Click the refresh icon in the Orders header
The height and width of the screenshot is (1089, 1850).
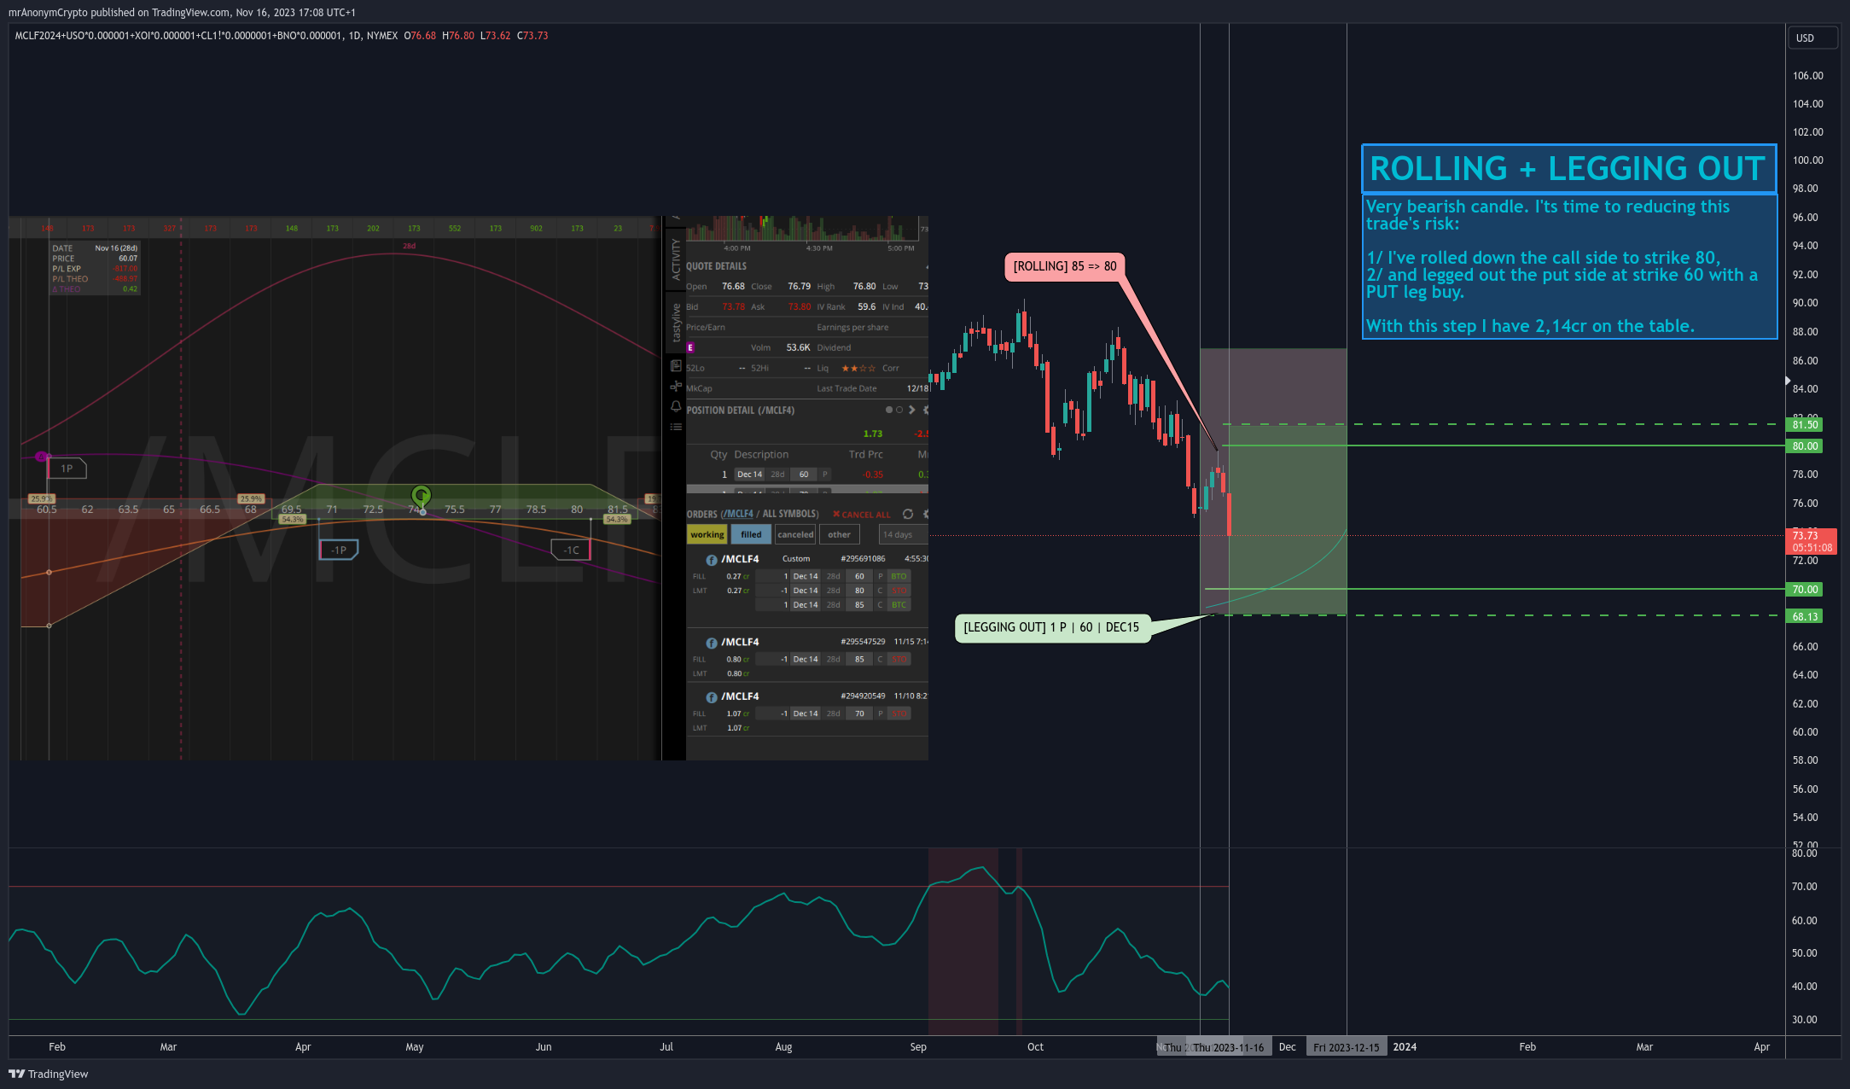(908, 514)
